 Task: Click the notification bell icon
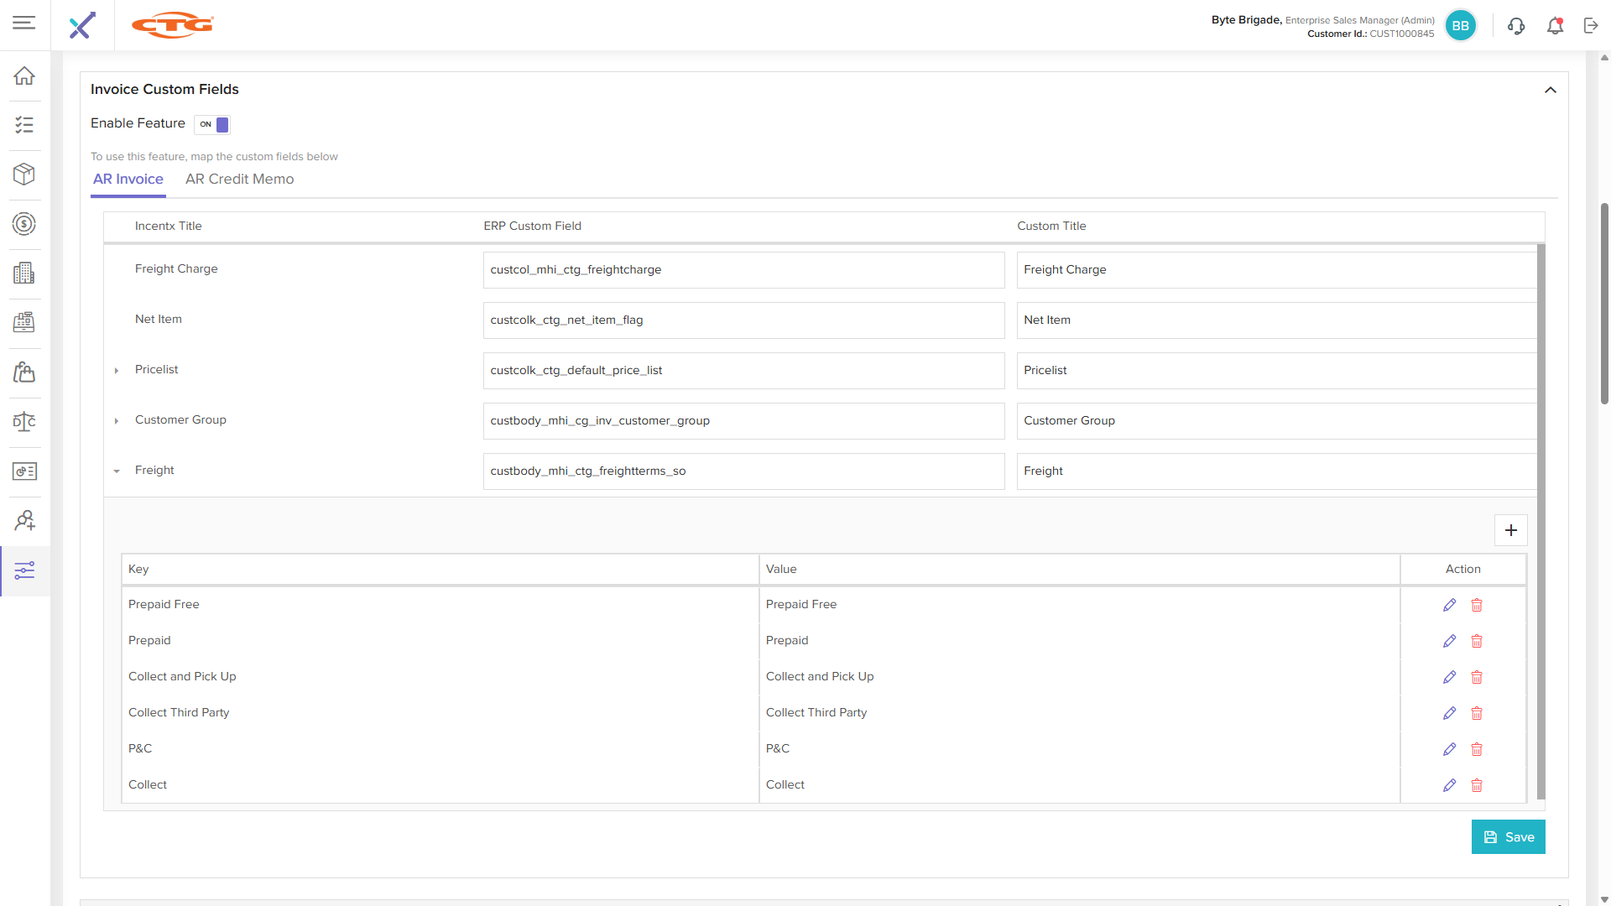(1555, 26)
